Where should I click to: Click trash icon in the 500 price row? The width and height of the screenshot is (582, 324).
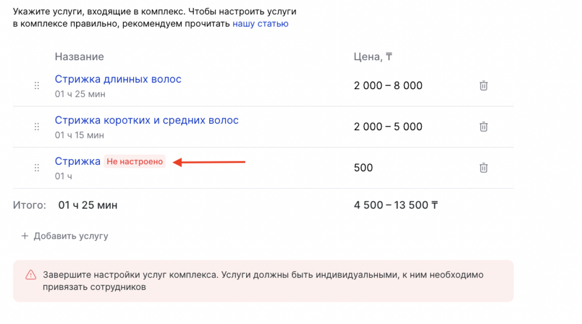483,168
